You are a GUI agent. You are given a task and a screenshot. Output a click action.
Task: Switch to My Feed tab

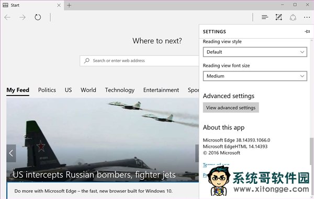tap(18, 90)
